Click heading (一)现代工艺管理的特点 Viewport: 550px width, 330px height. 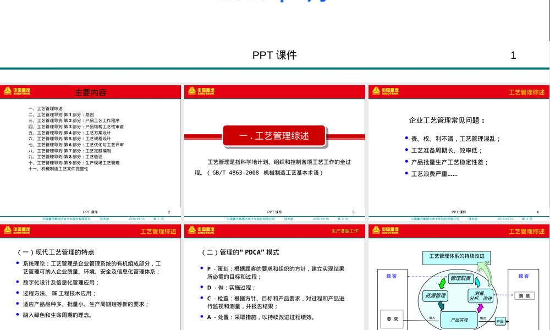(x=56, y=252)
